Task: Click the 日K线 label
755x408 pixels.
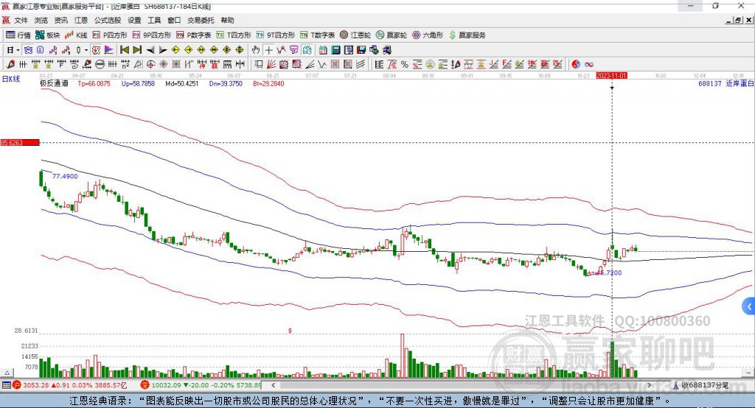Action: click(11, 79)
